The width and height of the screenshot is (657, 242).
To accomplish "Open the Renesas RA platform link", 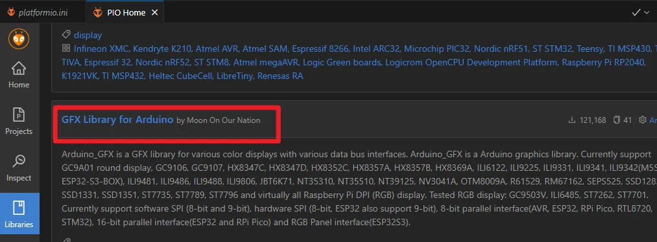I will [x=280, y=76].
